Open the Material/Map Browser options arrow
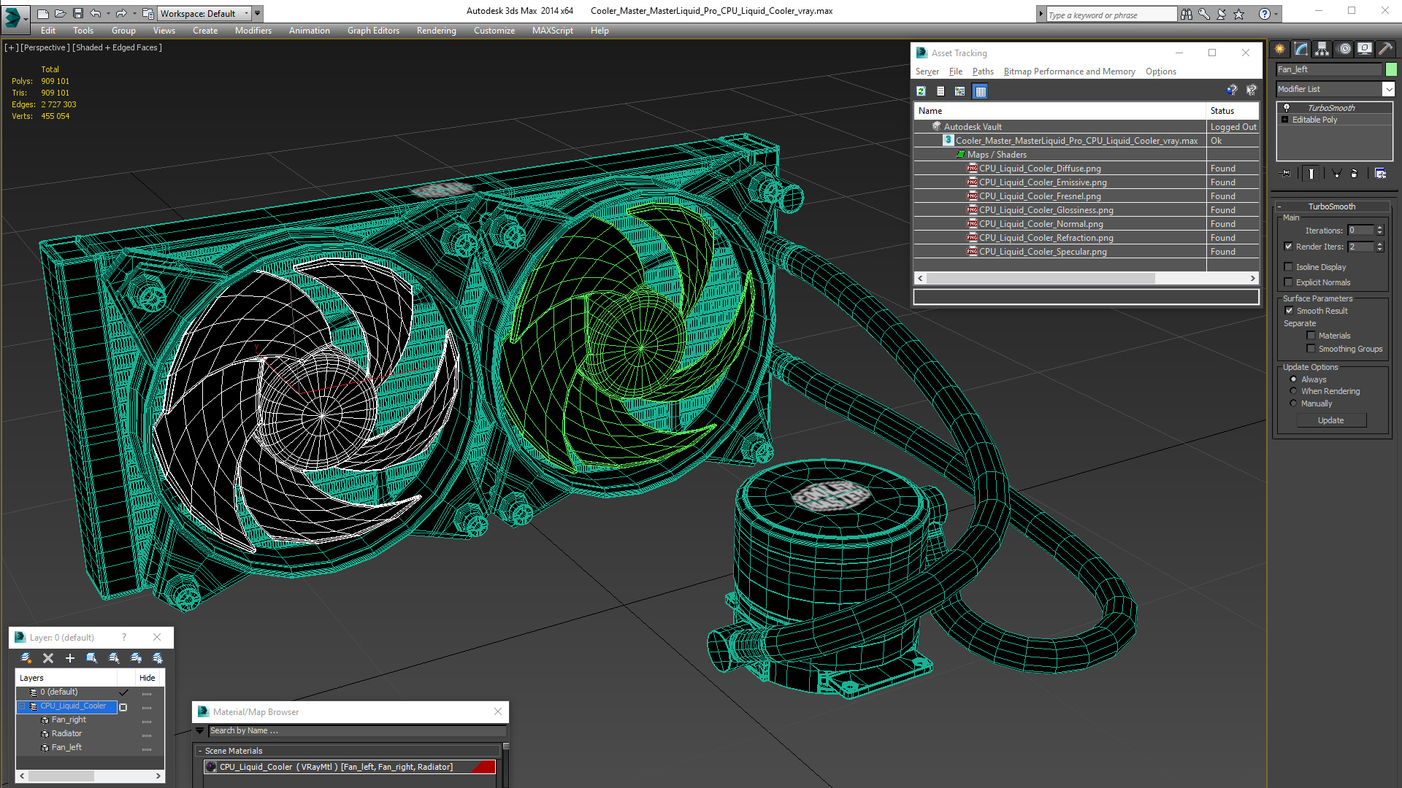 pyautogui.click(x=200, y=730)
